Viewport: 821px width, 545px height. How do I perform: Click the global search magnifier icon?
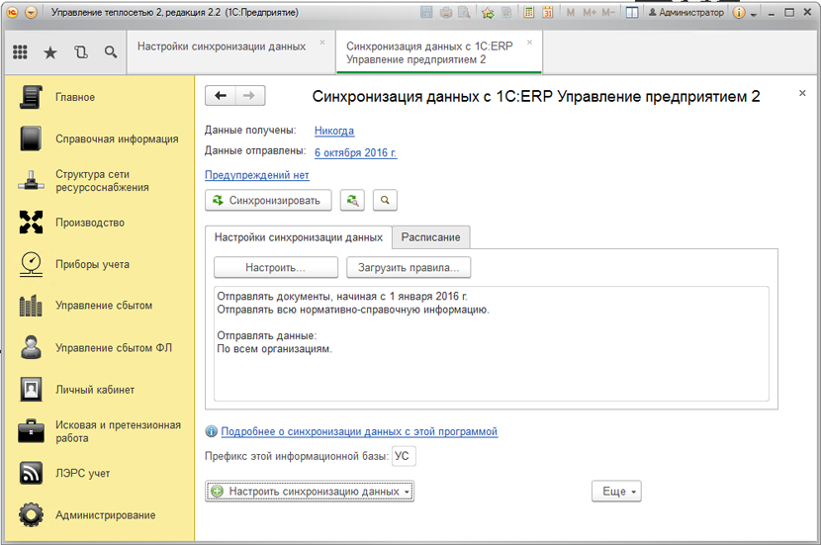click(110, 52)
